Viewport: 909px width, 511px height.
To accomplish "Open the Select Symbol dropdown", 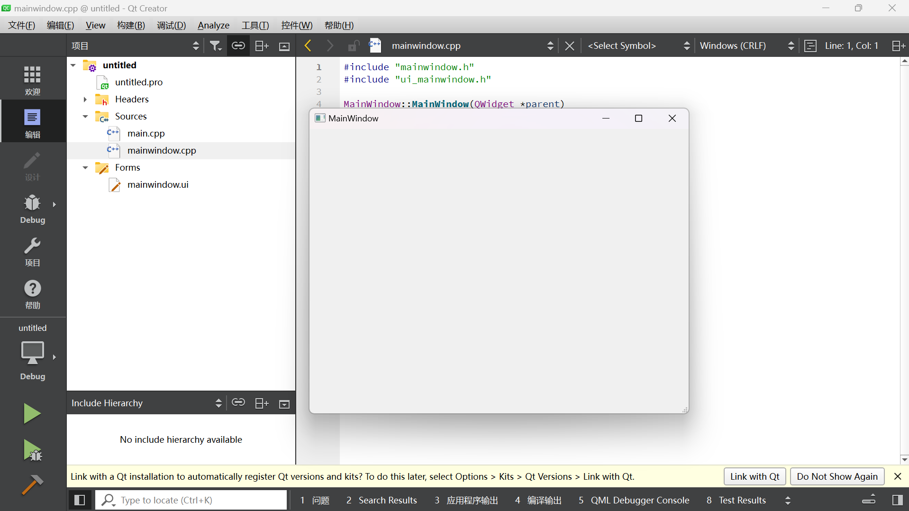I will [638, 46].
